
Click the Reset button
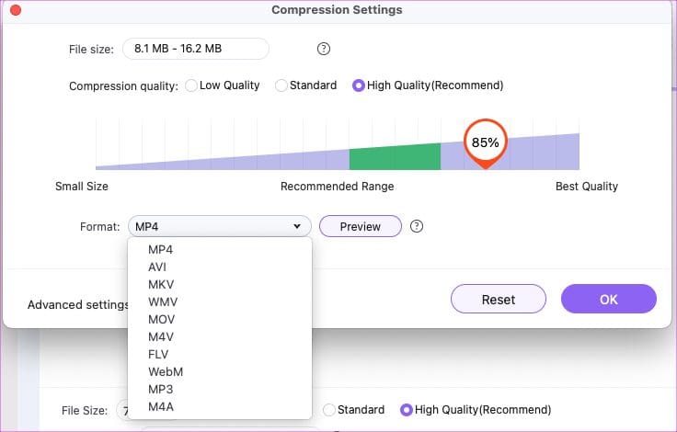coord(499,299)
